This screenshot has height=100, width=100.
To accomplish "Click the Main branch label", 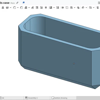I will tap(13, 3).
